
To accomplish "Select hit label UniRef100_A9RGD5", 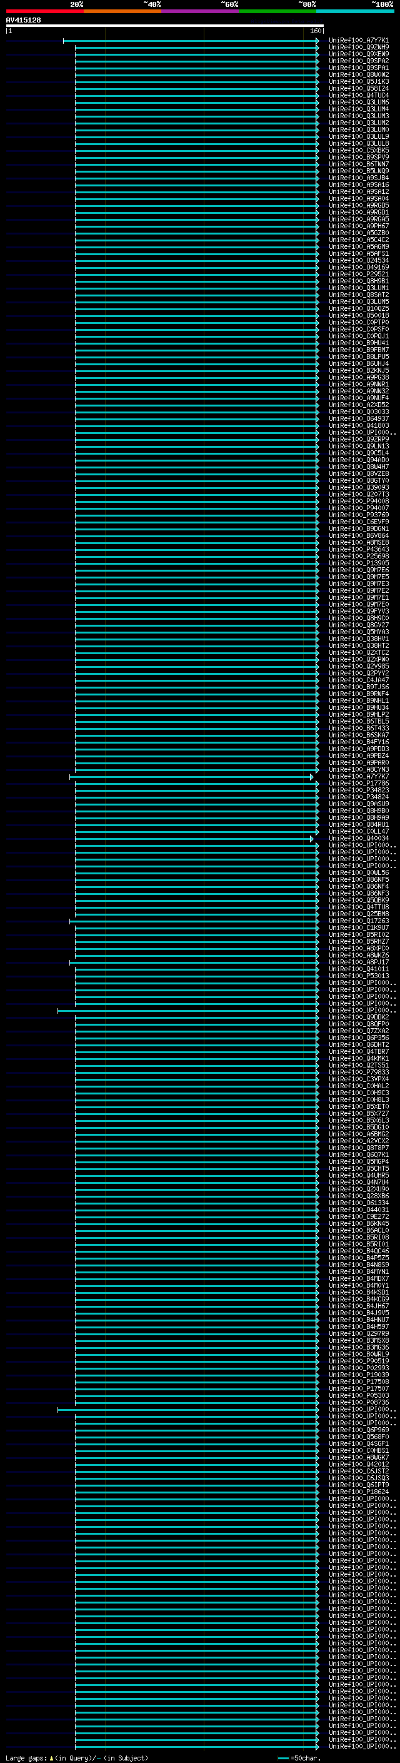I will click(x=359, y=206).
